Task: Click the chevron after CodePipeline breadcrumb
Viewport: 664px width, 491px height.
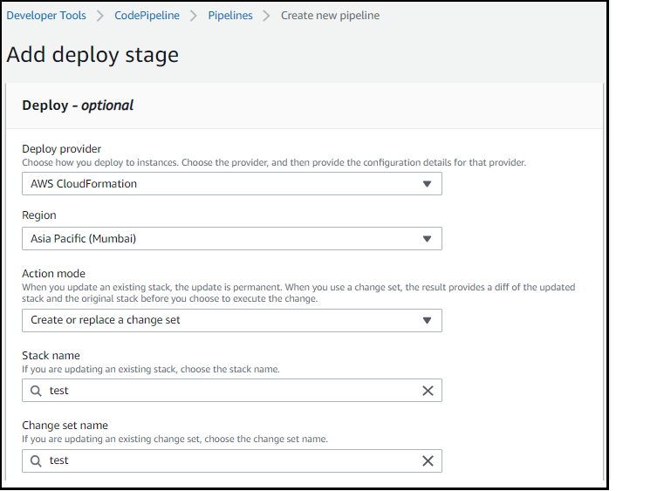Action: [x=194, y=16]
